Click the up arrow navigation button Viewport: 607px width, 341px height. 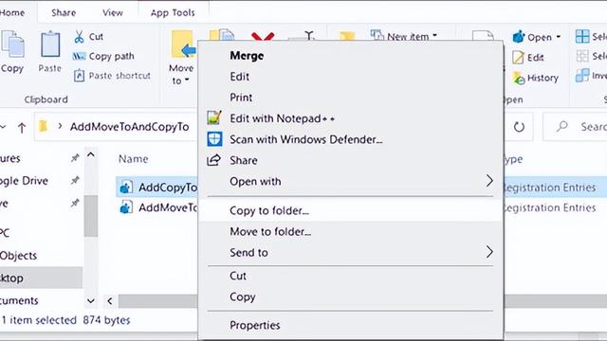22,127
